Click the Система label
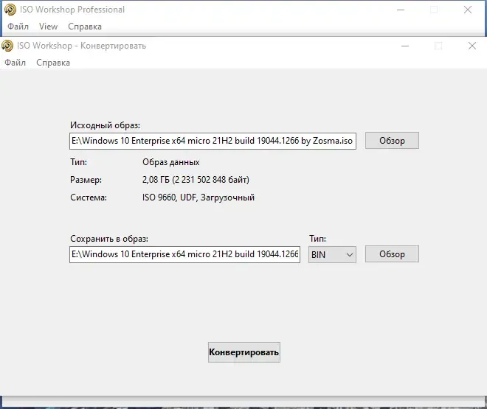Screen dimensions: 487x409 [89, 197]
